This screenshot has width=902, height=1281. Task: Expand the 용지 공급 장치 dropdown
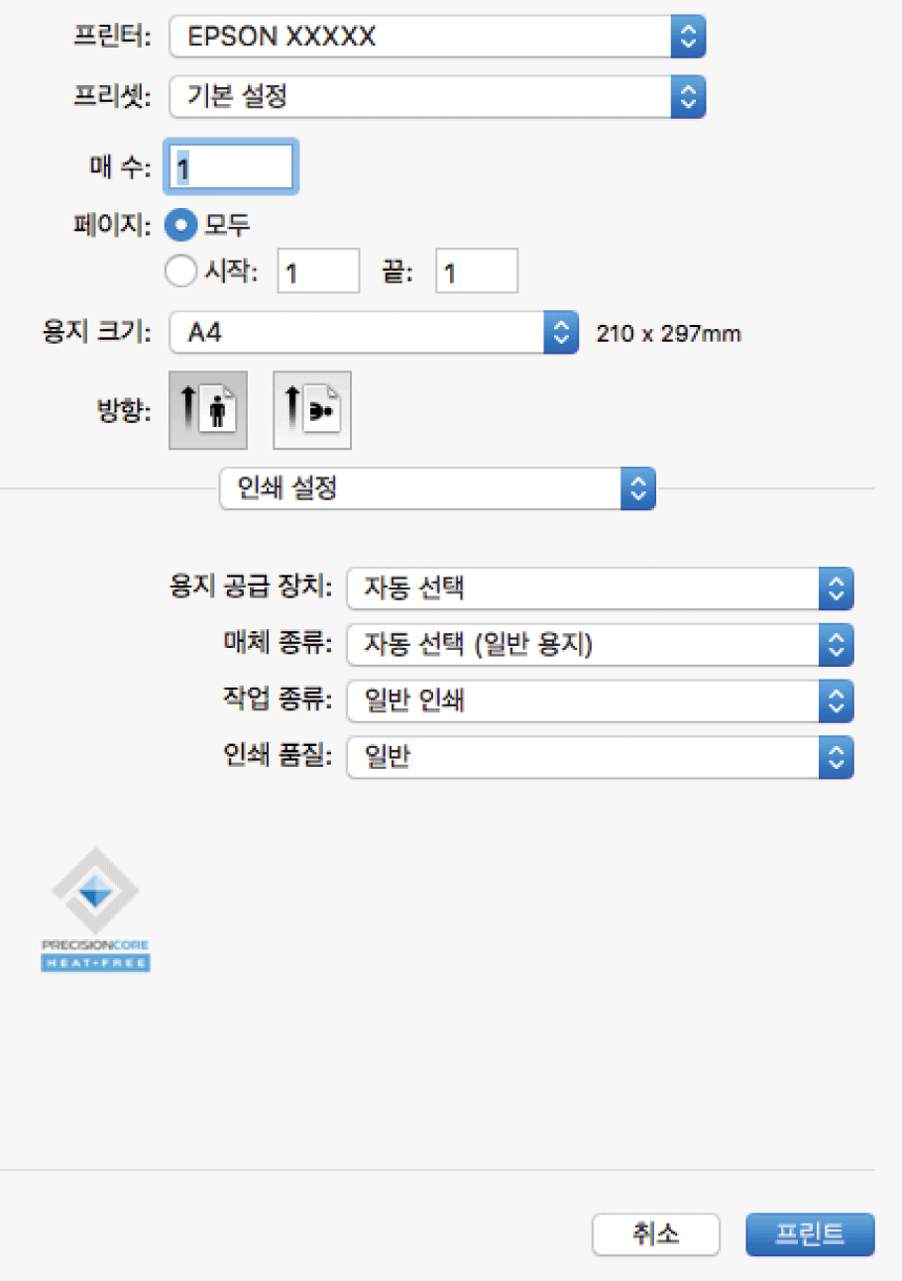tap(600, 589)
